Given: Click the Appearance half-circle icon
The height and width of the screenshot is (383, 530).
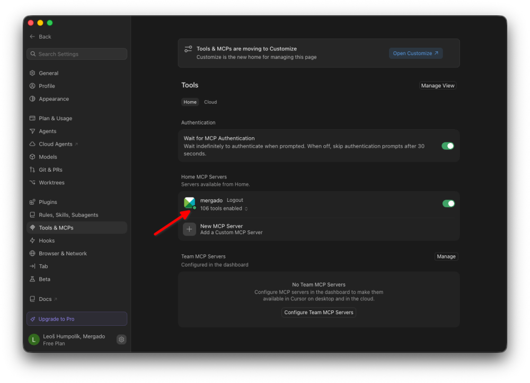Looking at the screenshot, I should pos(32,99).
